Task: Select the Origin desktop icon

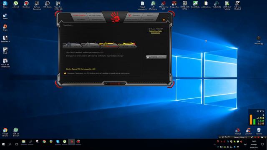Action: (5, 27)
